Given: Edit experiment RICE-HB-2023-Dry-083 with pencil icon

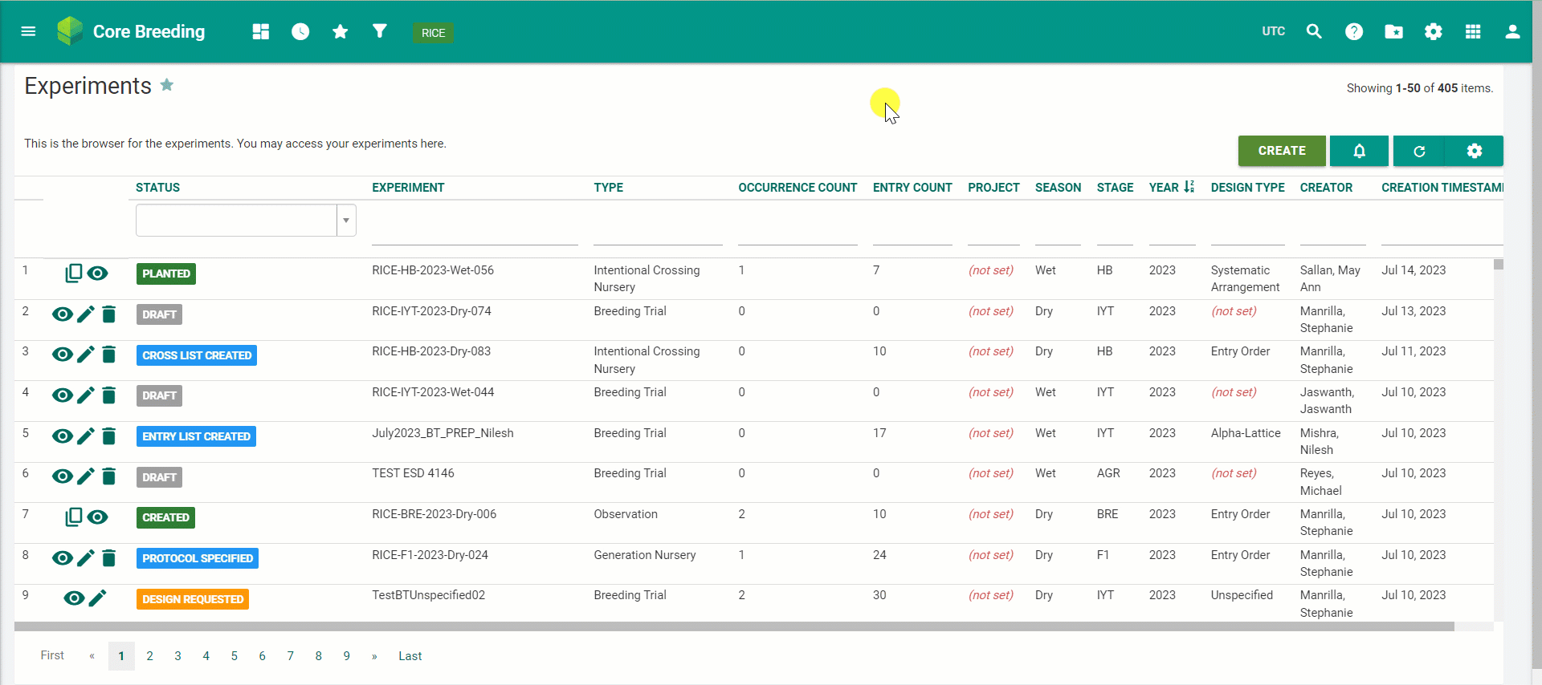Looking at the screenshot, I should [x=86, y=355].
